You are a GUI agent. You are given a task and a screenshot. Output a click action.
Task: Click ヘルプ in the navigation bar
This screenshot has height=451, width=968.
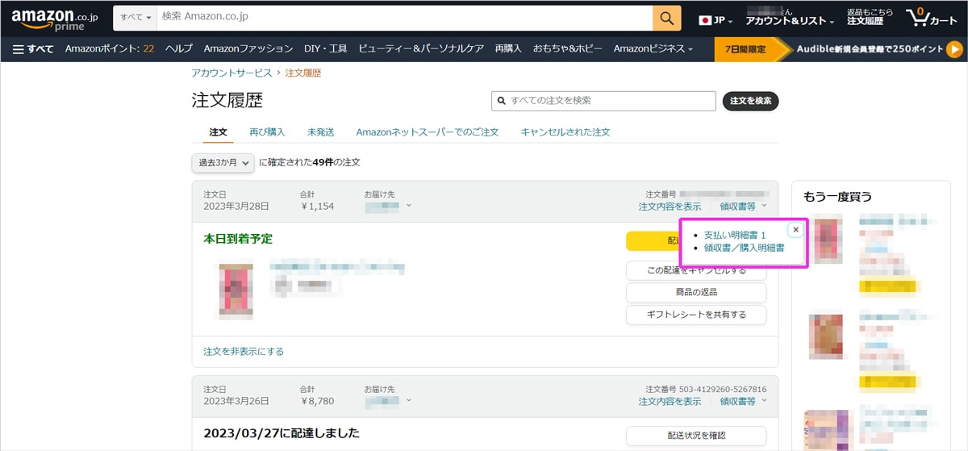click(179, 48)
